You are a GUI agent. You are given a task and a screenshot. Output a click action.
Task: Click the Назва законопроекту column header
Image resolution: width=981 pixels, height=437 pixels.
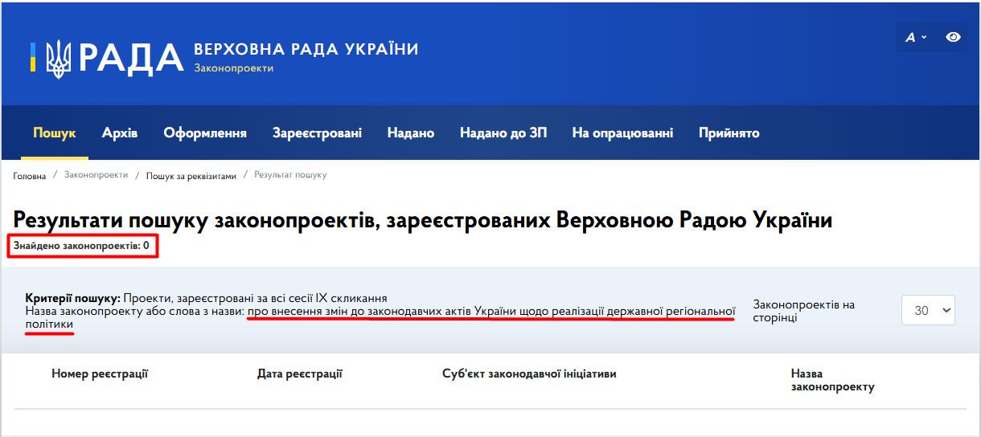(832, 380)
